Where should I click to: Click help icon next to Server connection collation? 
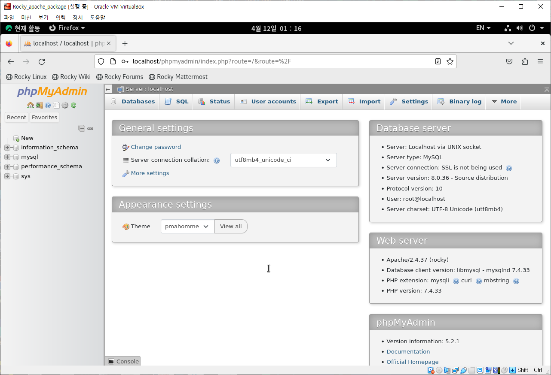(x=217, y=160)
